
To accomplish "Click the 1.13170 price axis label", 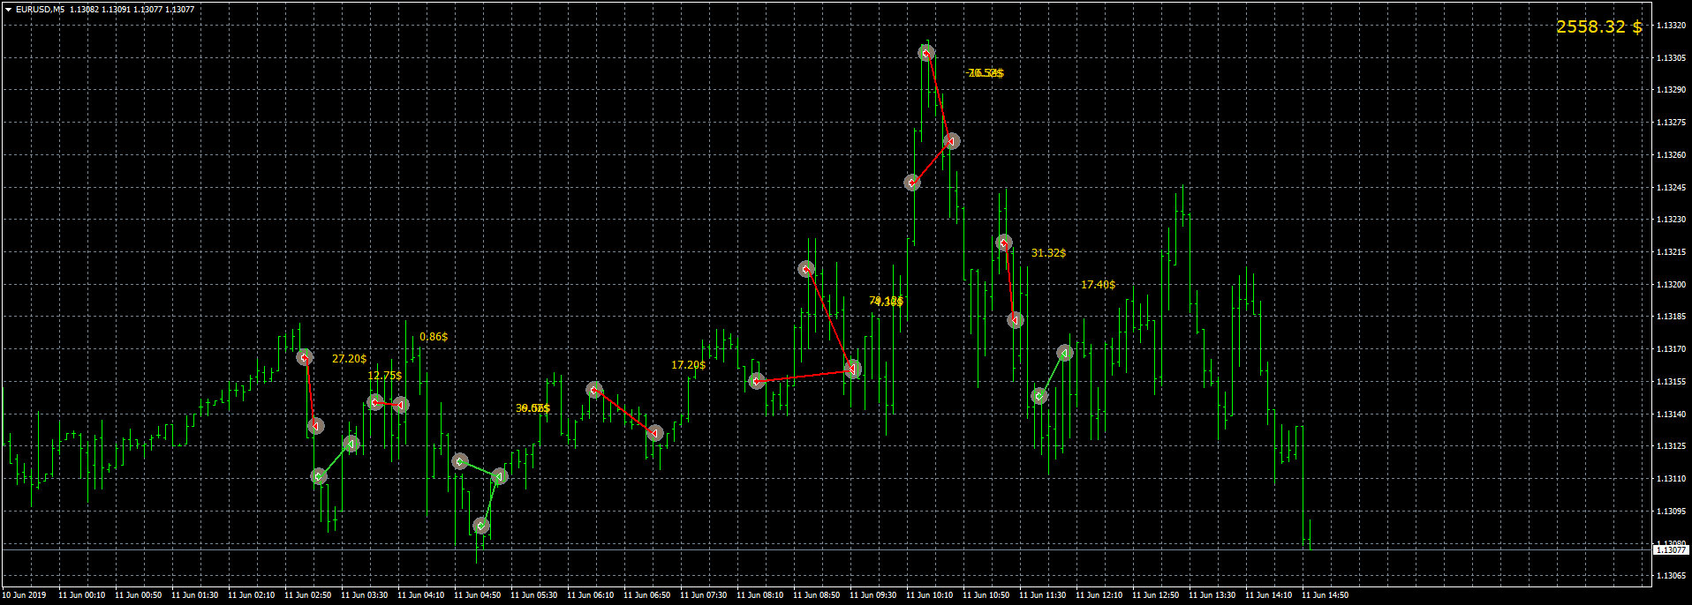I will (x=1670, y=349).
